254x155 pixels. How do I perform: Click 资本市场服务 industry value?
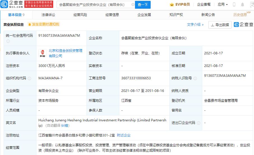click(x=48, y=101)
